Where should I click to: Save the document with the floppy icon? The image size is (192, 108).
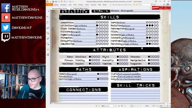(53, 1)
